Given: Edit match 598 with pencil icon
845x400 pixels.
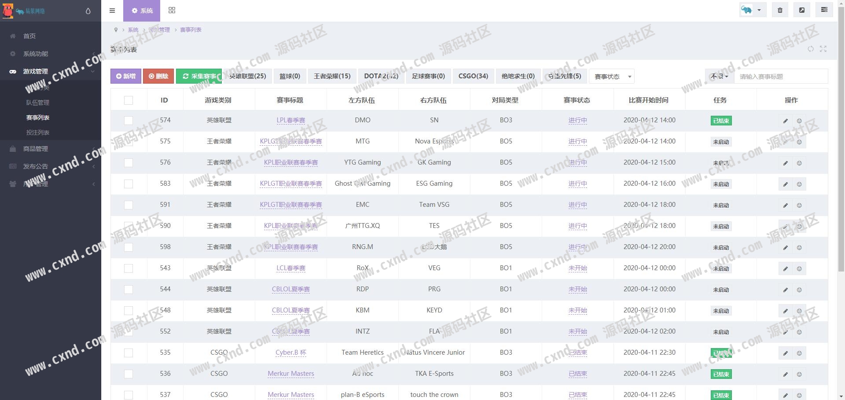Looking at the screenshot, I should click(x=785, y=247).
